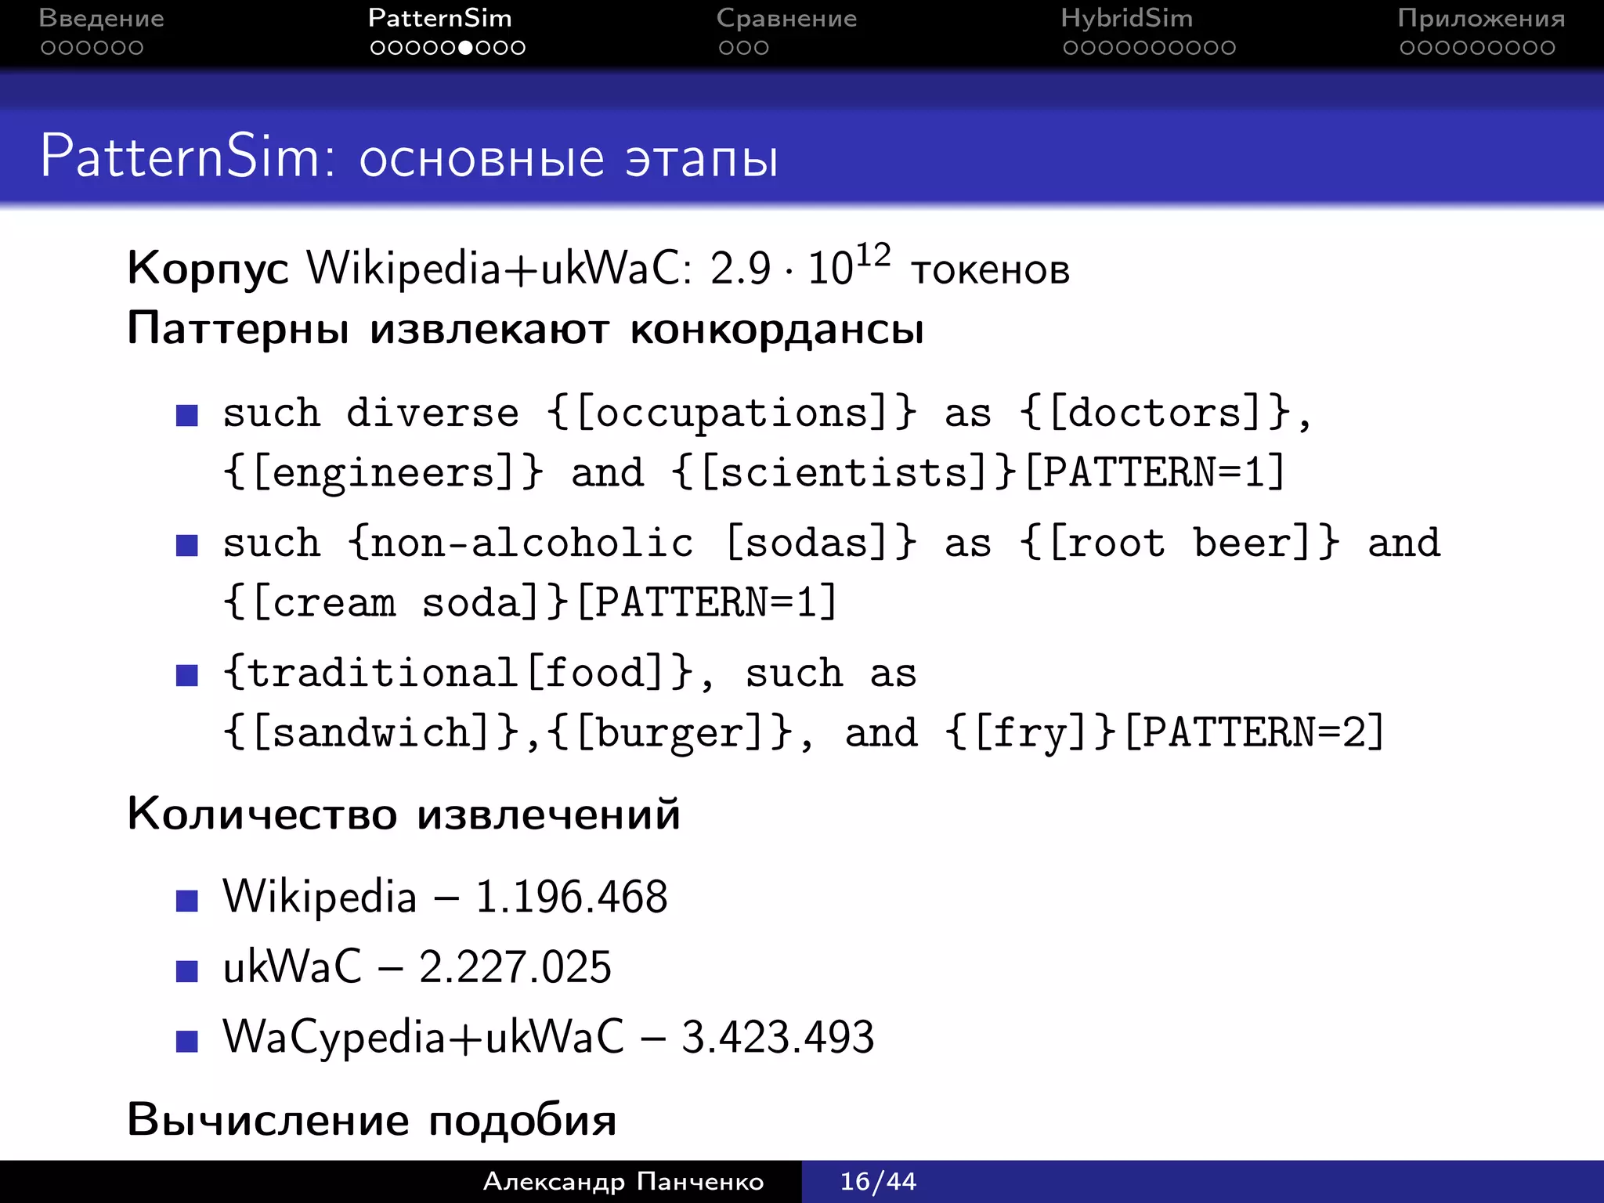Click heading 'Количество извлечений'
This screenshot has width=1604, height=1203.
pyautogui.click(x=404, y=813)
